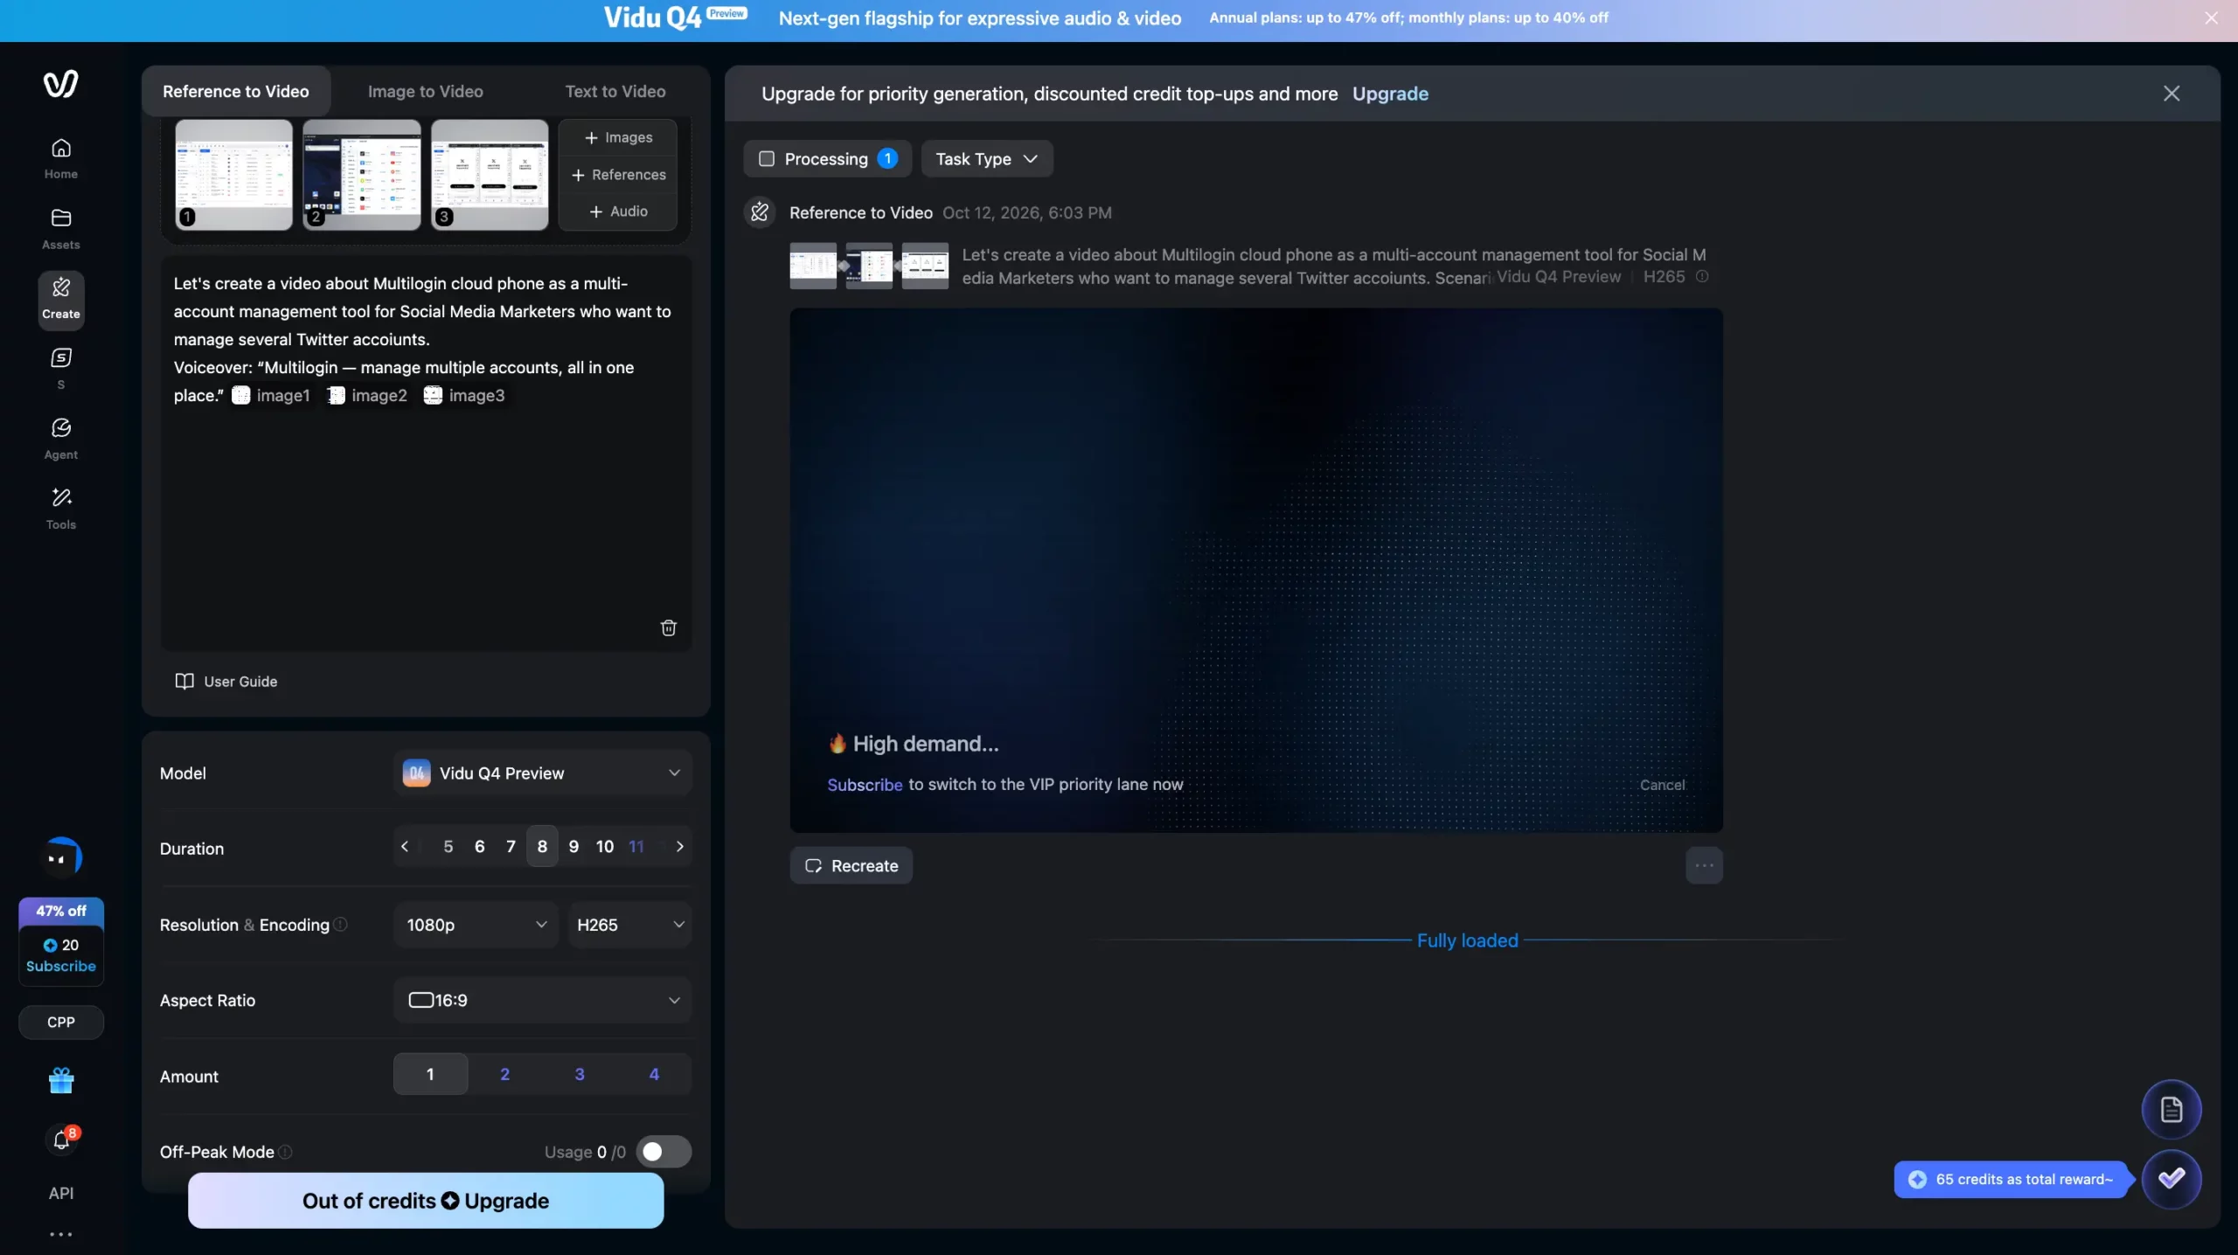Advance duration options with right arrow
2238x1255 pixels.
679,846
